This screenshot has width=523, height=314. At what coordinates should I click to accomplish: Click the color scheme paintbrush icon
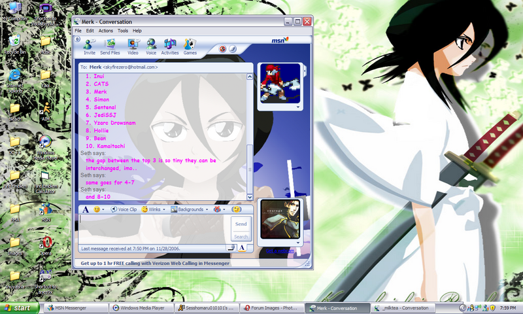click(233, 49)
